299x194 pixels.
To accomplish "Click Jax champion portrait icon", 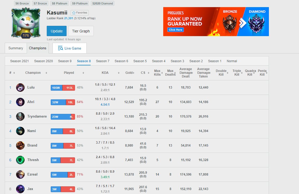I will 20,189.
